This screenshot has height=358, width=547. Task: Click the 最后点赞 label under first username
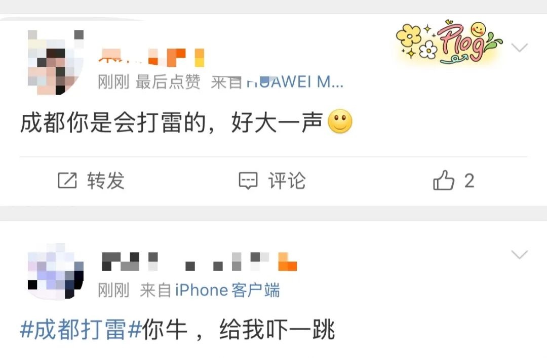[168, 82]
